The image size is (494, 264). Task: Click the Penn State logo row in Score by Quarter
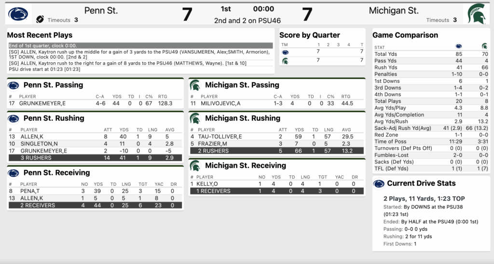click(285, 52)
